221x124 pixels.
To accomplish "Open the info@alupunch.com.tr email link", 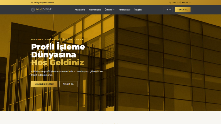I will click(x=44, y=3).
